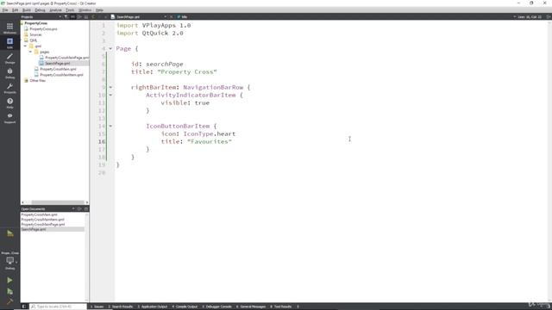Open the Open Documents view selector dropdown

(x=73, y=208)
